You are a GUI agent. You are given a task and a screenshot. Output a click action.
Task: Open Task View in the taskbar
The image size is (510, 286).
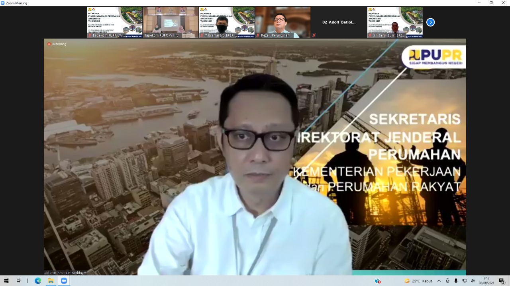[x=19, y=281]
